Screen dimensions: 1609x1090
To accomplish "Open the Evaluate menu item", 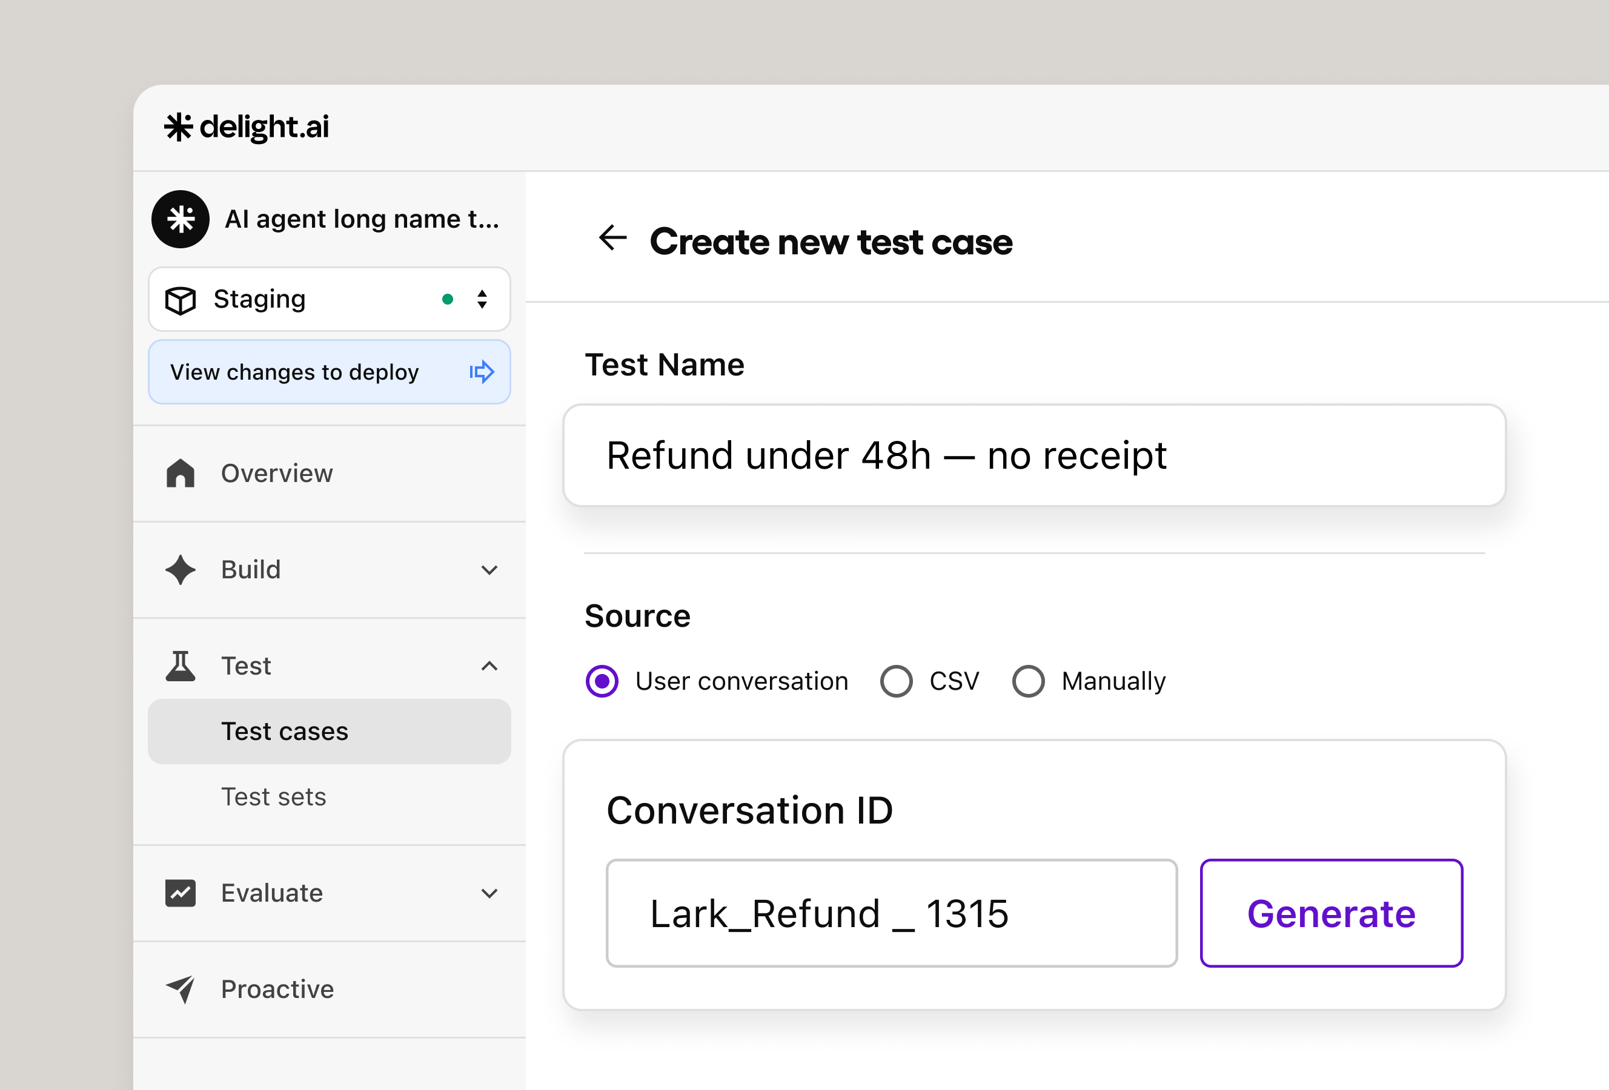I will 330,893.
